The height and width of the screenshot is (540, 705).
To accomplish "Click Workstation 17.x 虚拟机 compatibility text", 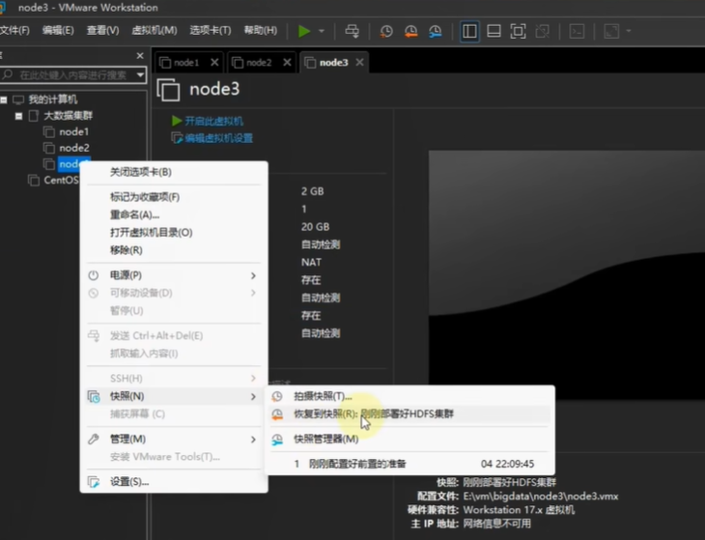I will point(519,510).
